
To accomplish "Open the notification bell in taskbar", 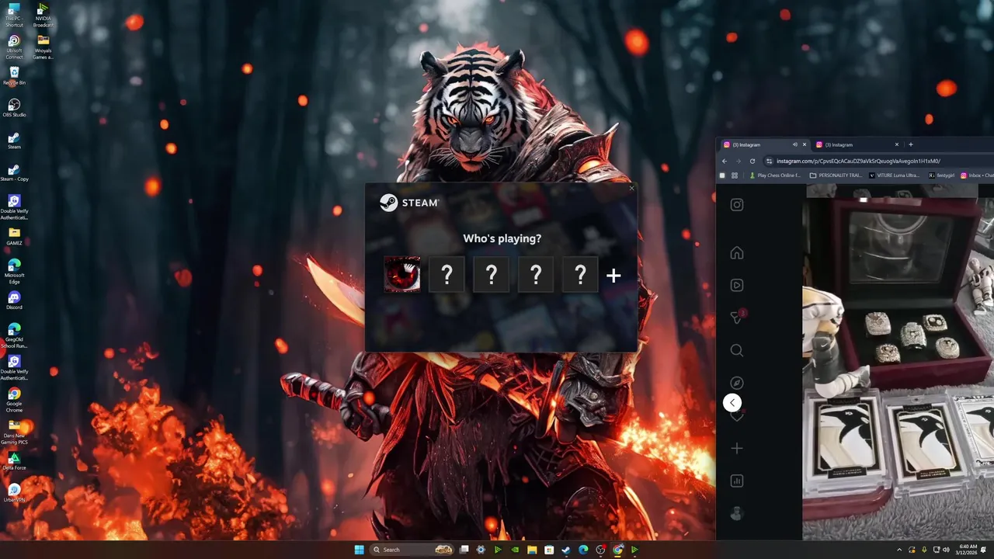I will pos(983,550).
